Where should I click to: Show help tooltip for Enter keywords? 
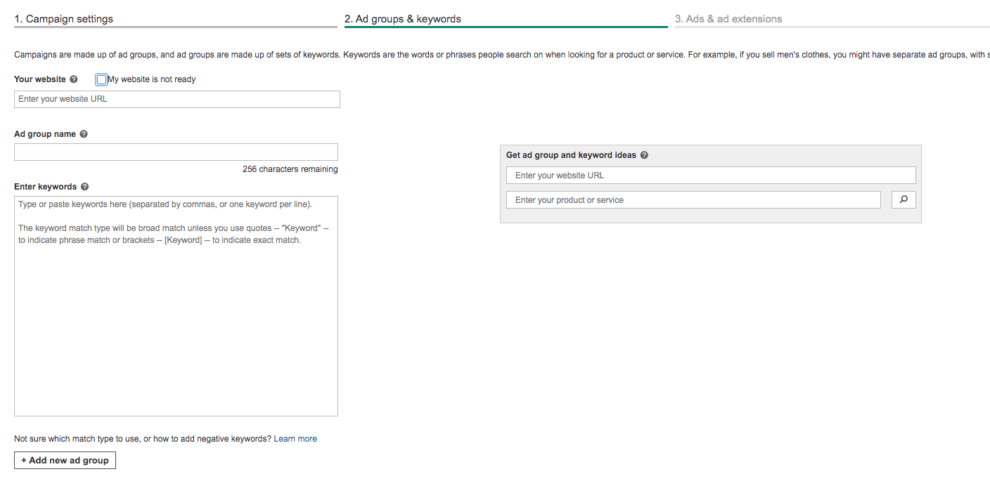pos(84,187)
